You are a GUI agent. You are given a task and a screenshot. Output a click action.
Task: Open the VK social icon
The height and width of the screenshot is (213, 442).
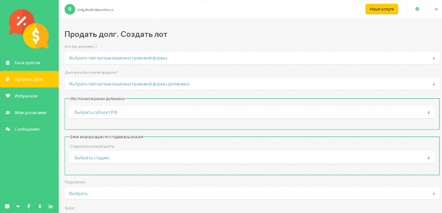coord(18,207)
